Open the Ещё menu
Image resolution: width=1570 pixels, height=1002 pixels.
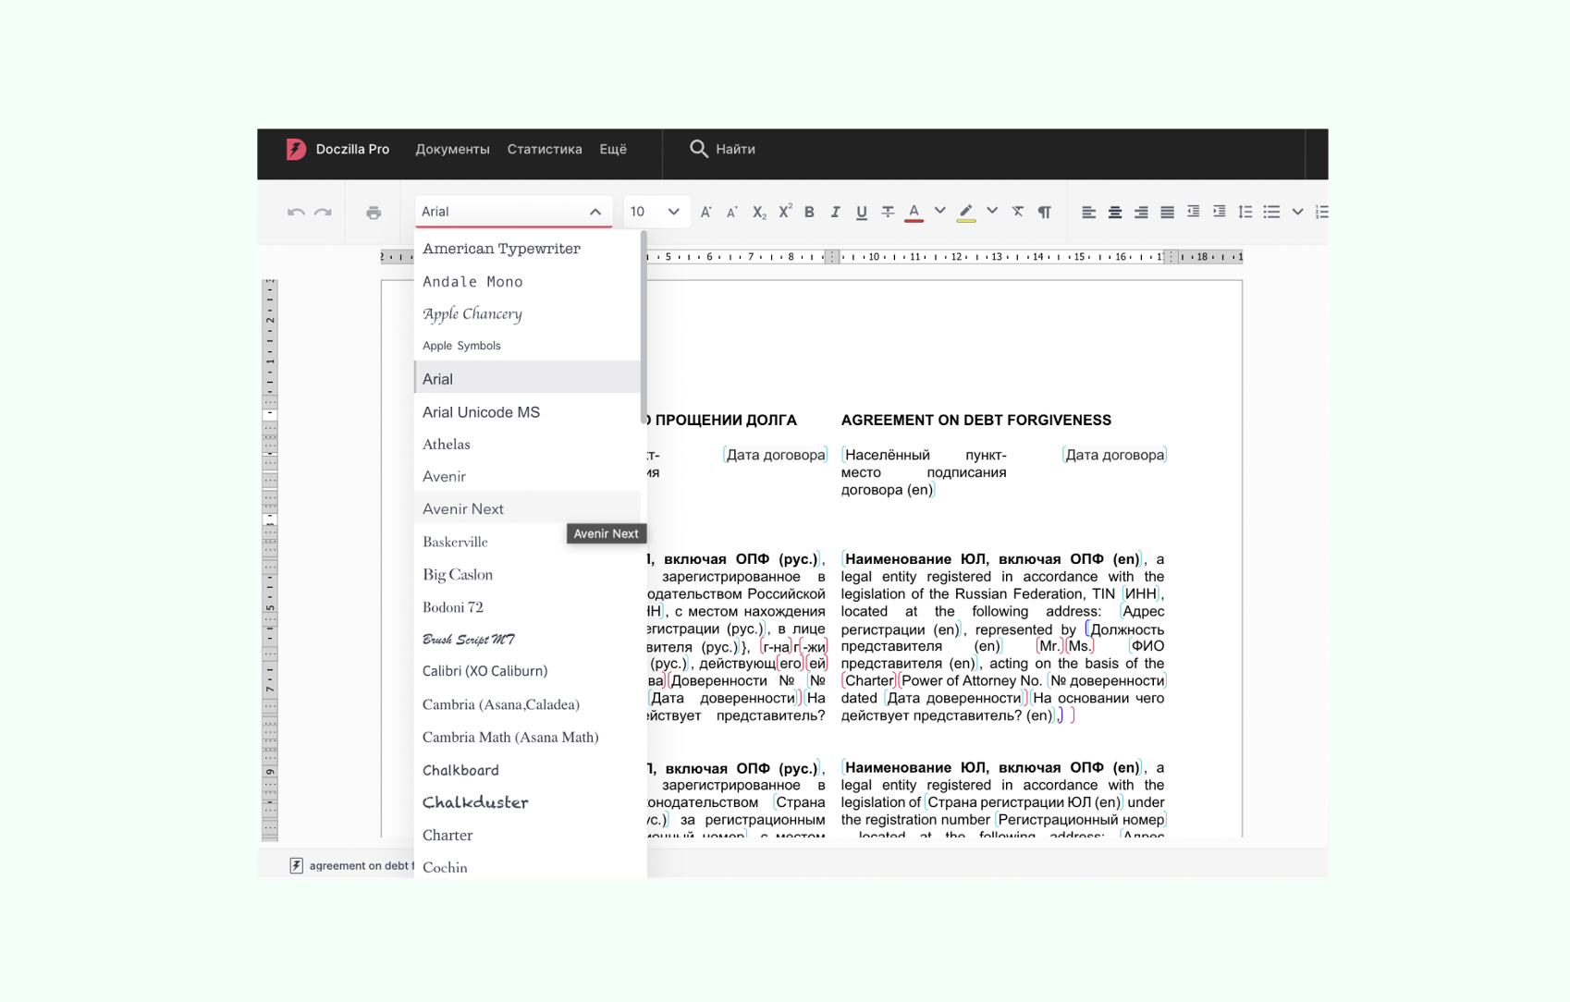click(x=613, y=149)
